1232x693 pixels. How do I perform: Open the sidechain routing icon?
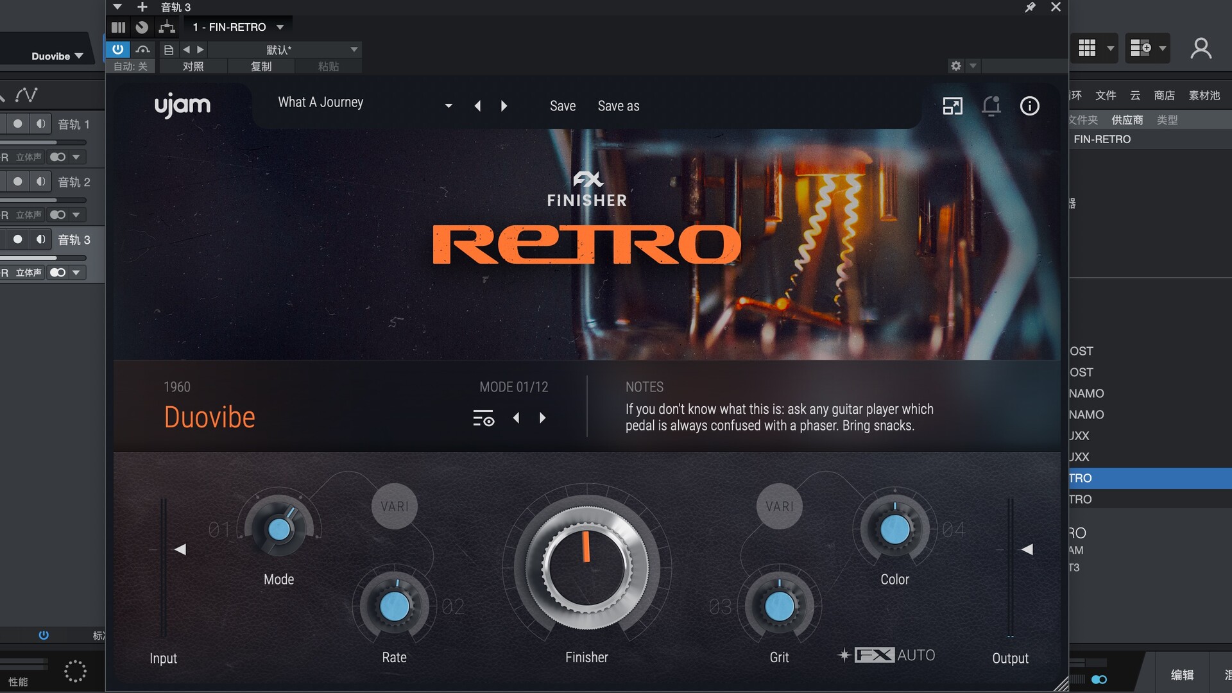pyautogui.click(x=167, y=27)
